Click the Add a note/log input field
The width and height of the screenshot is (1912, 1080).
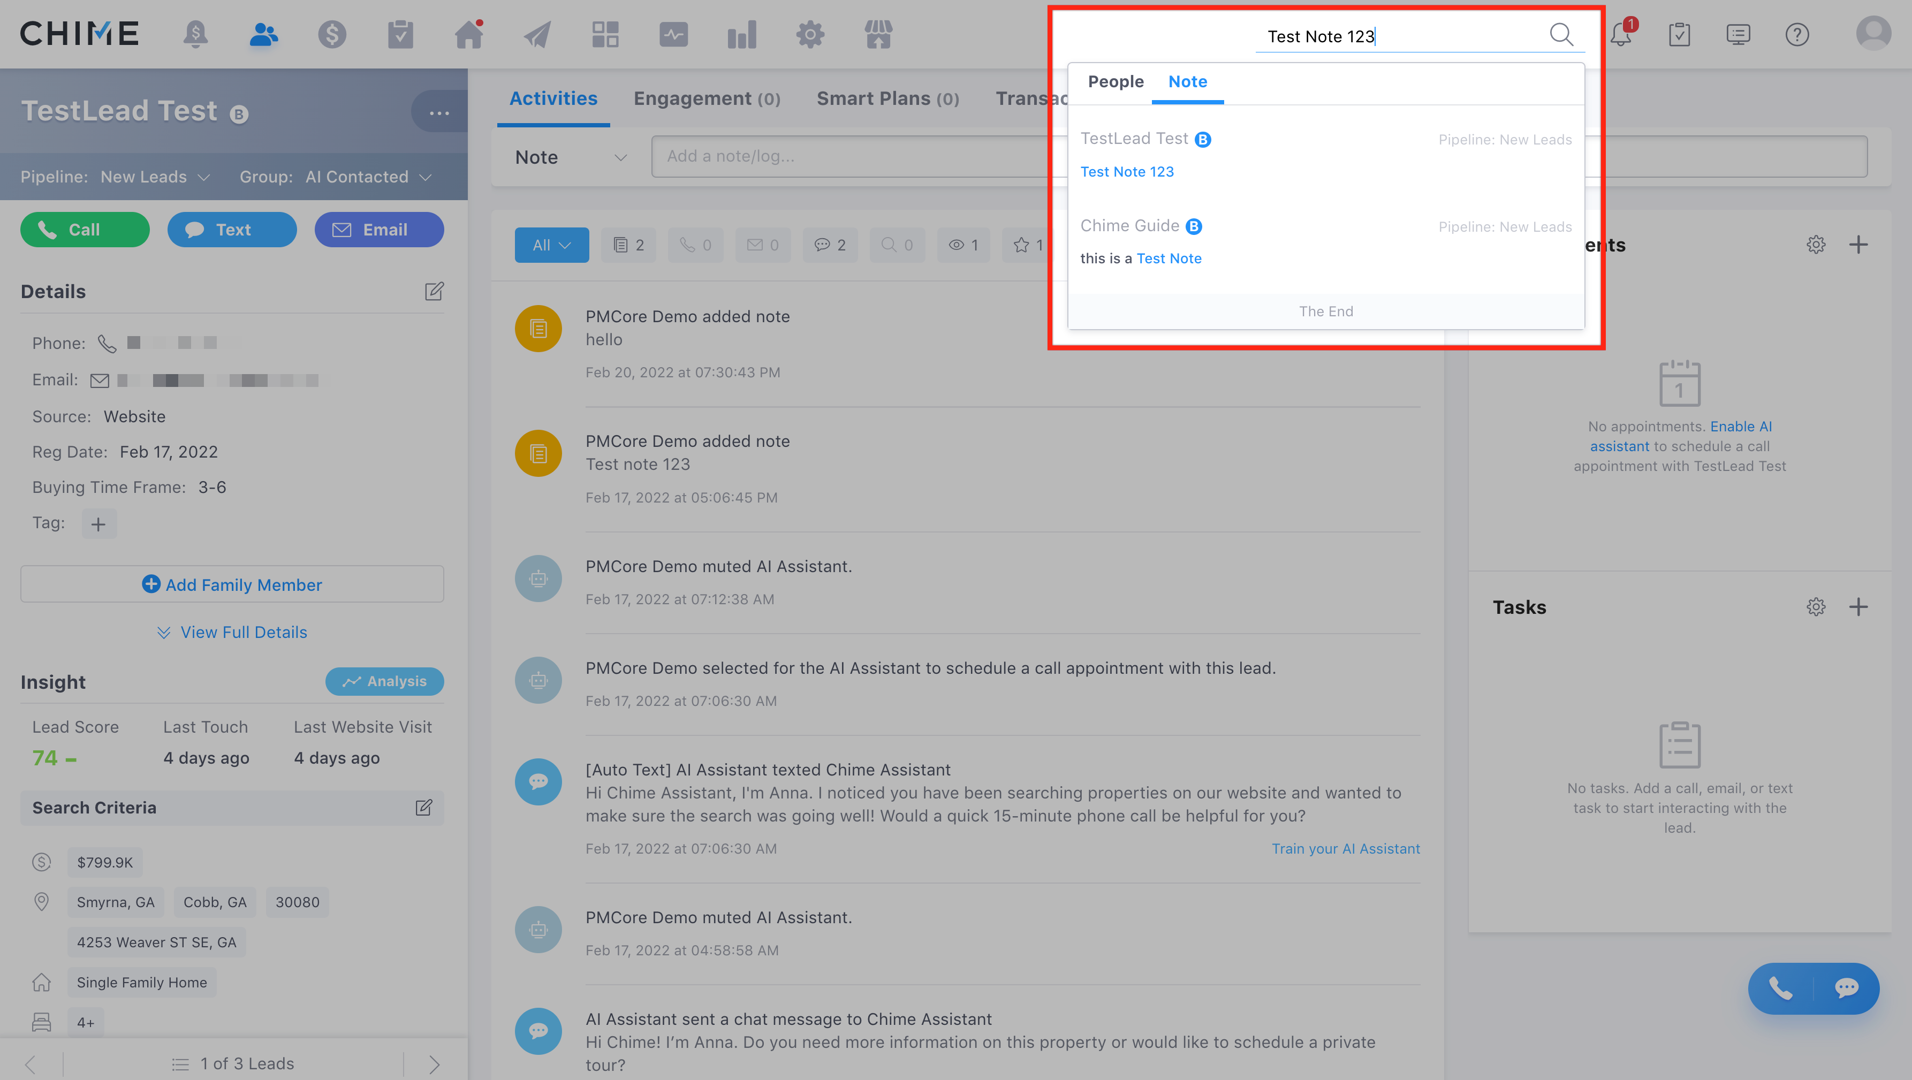(x=1259, y=156)
